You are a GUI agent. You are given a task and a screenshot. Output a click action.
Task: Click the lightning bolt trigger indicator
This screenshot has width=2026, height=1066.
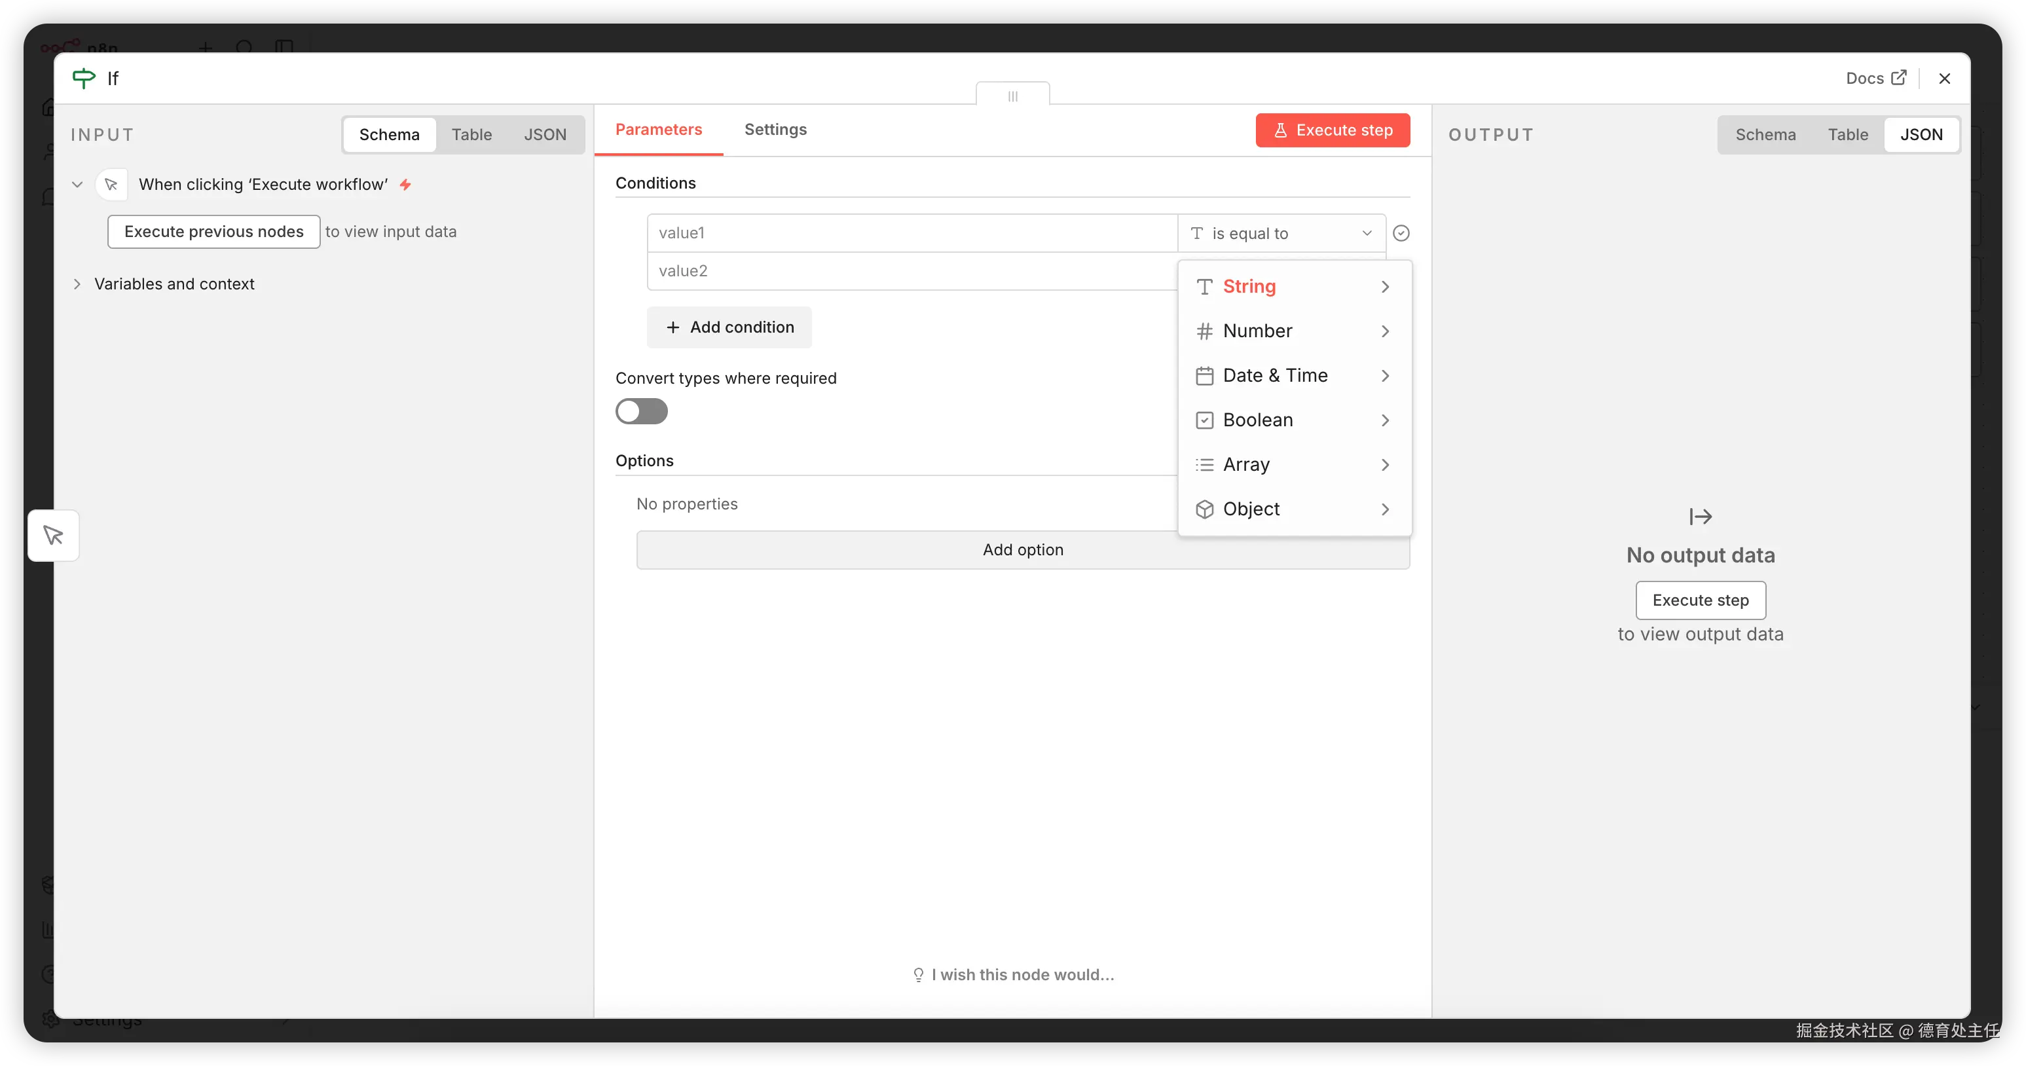pyautogui.click(x=405, y=184)
